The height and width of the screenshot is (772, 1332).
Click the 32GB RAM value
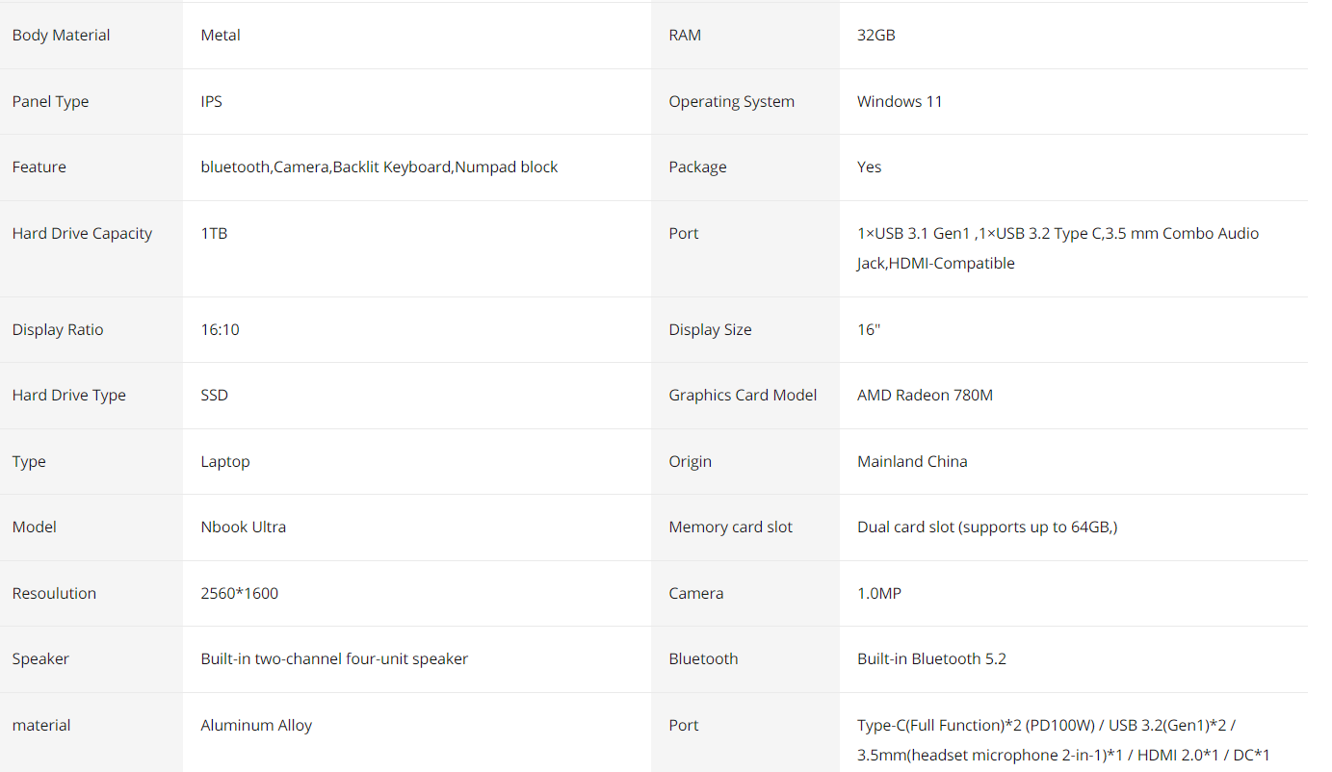click(875, 36)
